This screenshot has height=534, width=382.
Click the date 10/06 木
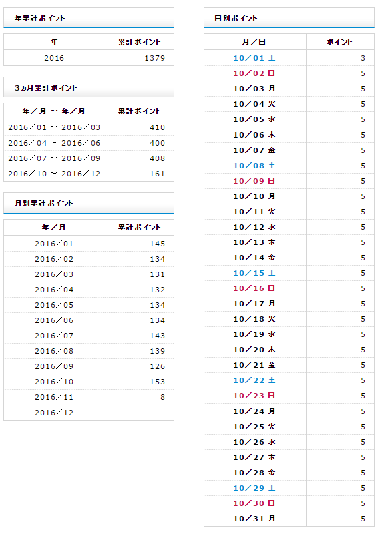point(254,135)
